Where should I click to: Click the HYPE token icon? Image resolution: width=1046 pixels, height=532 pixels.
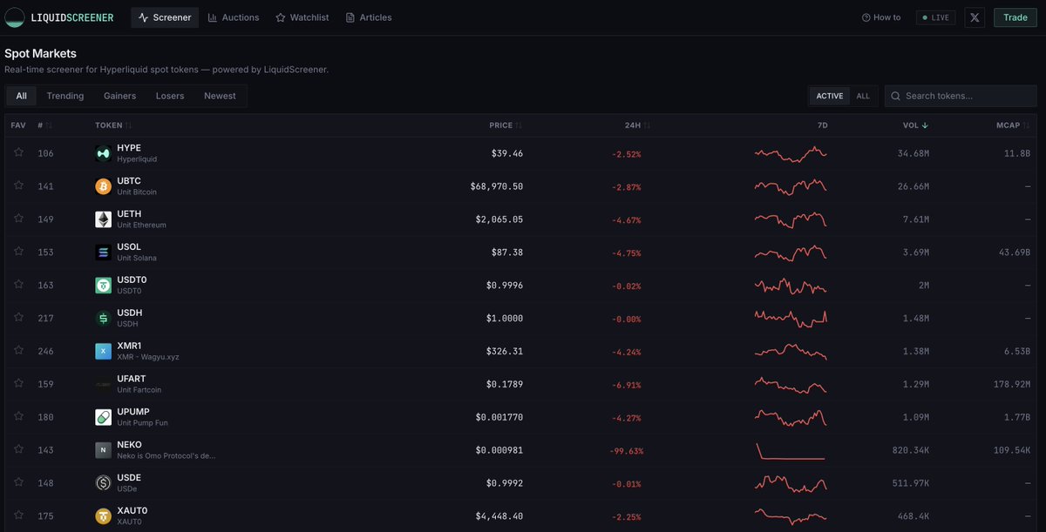103,153
